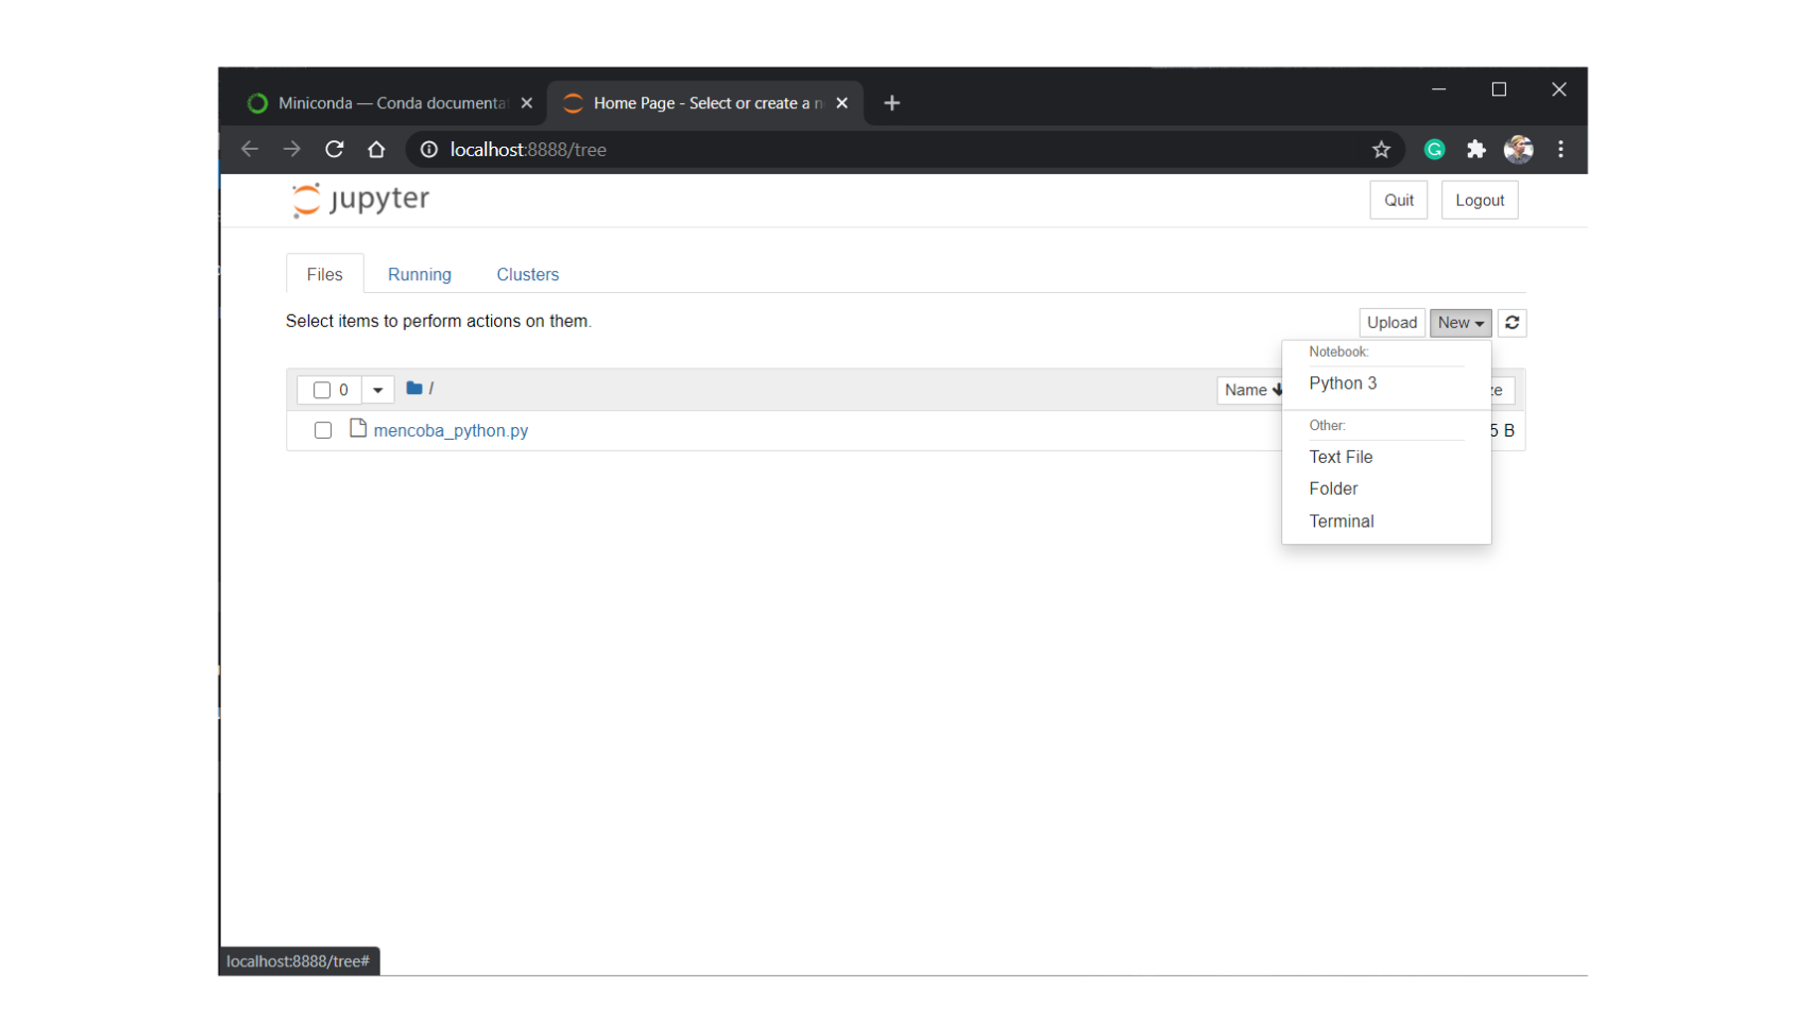The width and height of the screenshot is (1805, 1026).
Task: Click inside the browser address bar
Action: (696, 149)
